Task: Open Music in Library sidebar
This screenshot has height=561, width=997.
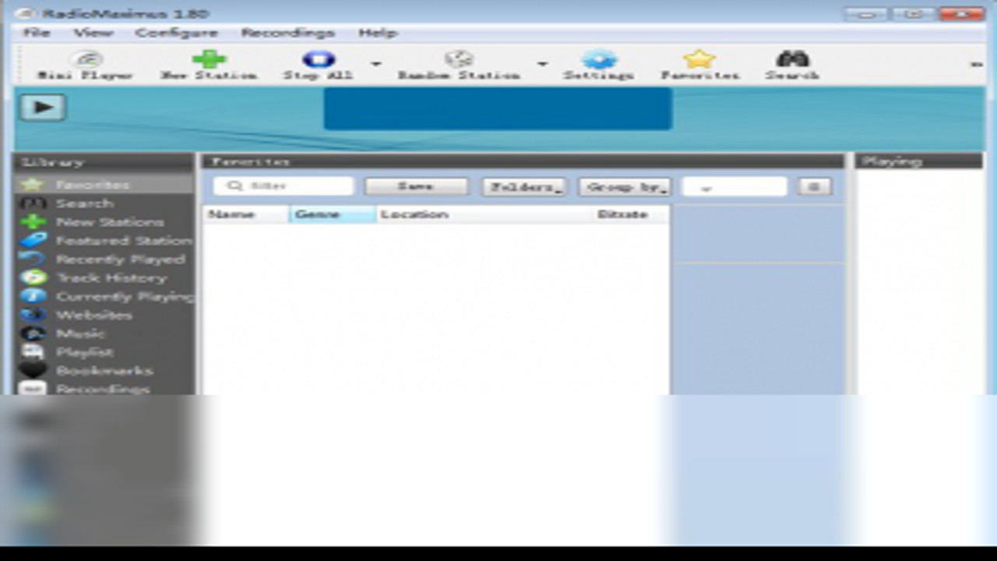Action: pyautogui.click(x=104, y=333)
